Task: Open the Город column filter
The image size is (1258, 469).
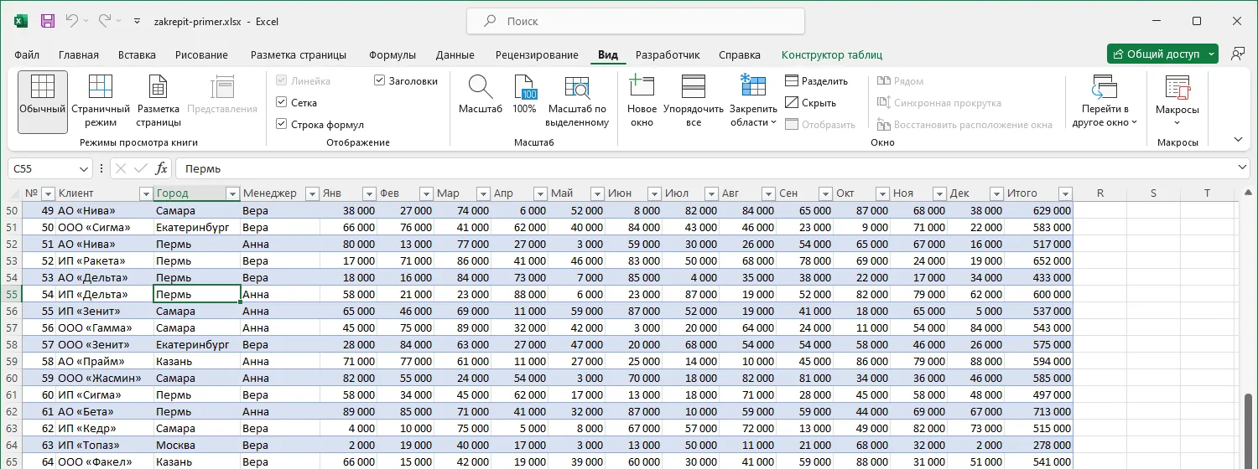Action: (232, 193)
